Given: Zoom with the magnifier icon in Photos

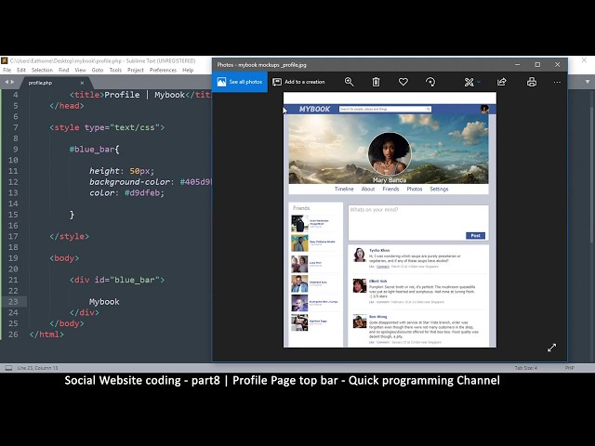Looking at the screenshot, I should click(350, 82).
